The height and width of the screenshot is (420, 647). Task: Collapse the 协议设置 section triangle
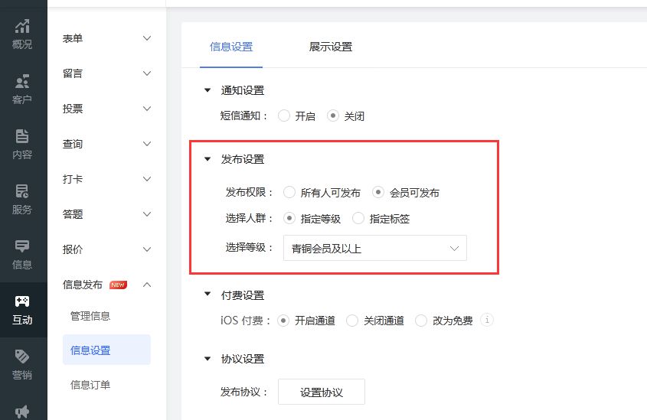pyautogui.click(x=207, y=359)
